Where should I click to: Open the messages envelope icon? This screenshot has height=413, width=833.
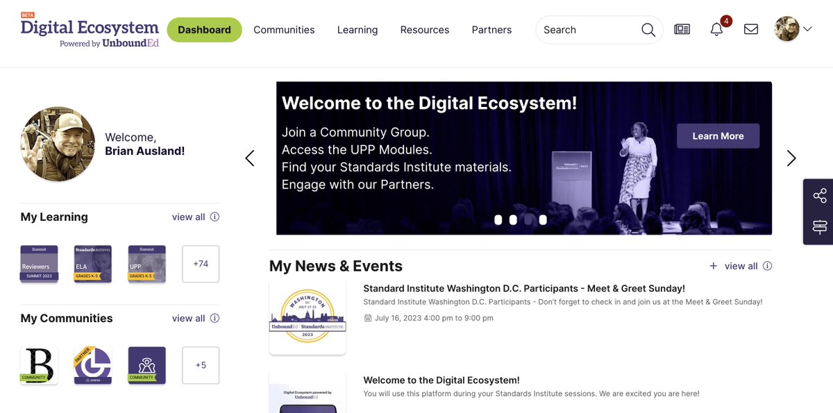751,29
